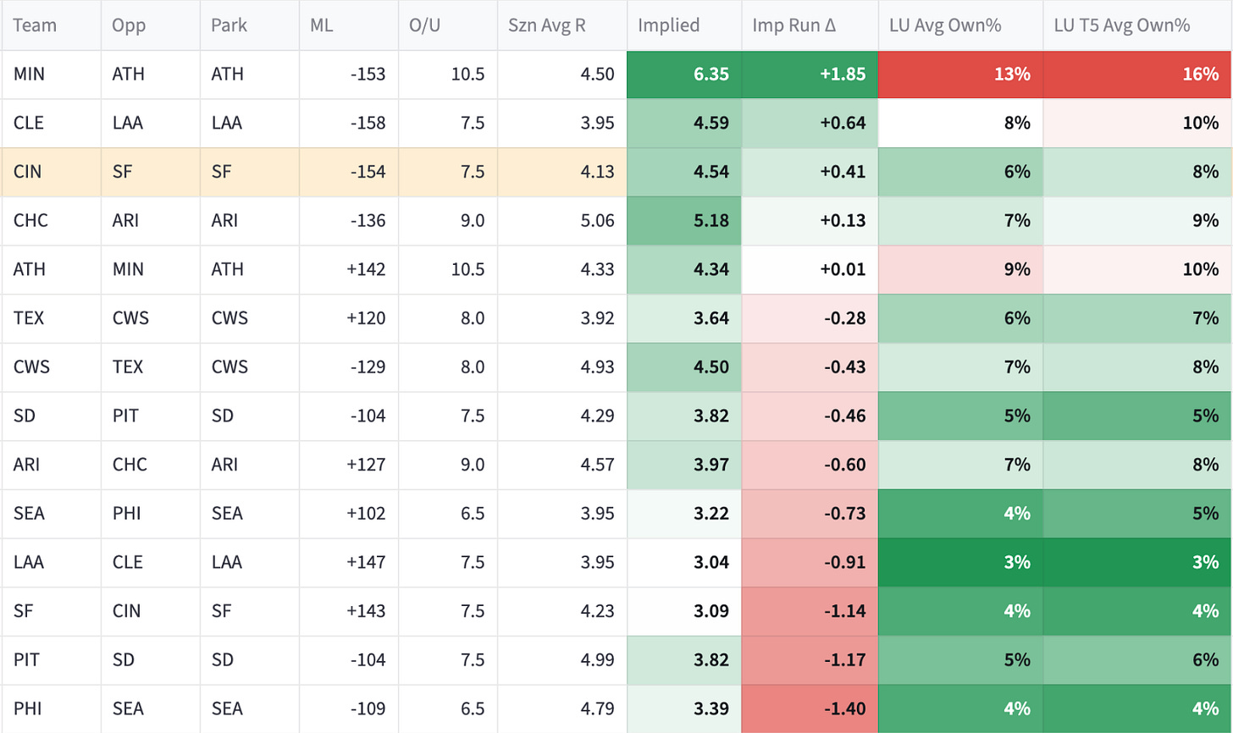Image resolution: width=1233 pixels, height=733 pixels.
Task: Select the +1.85 Imp Run cell
Action: pyautogui.click(x=809, y=74)
